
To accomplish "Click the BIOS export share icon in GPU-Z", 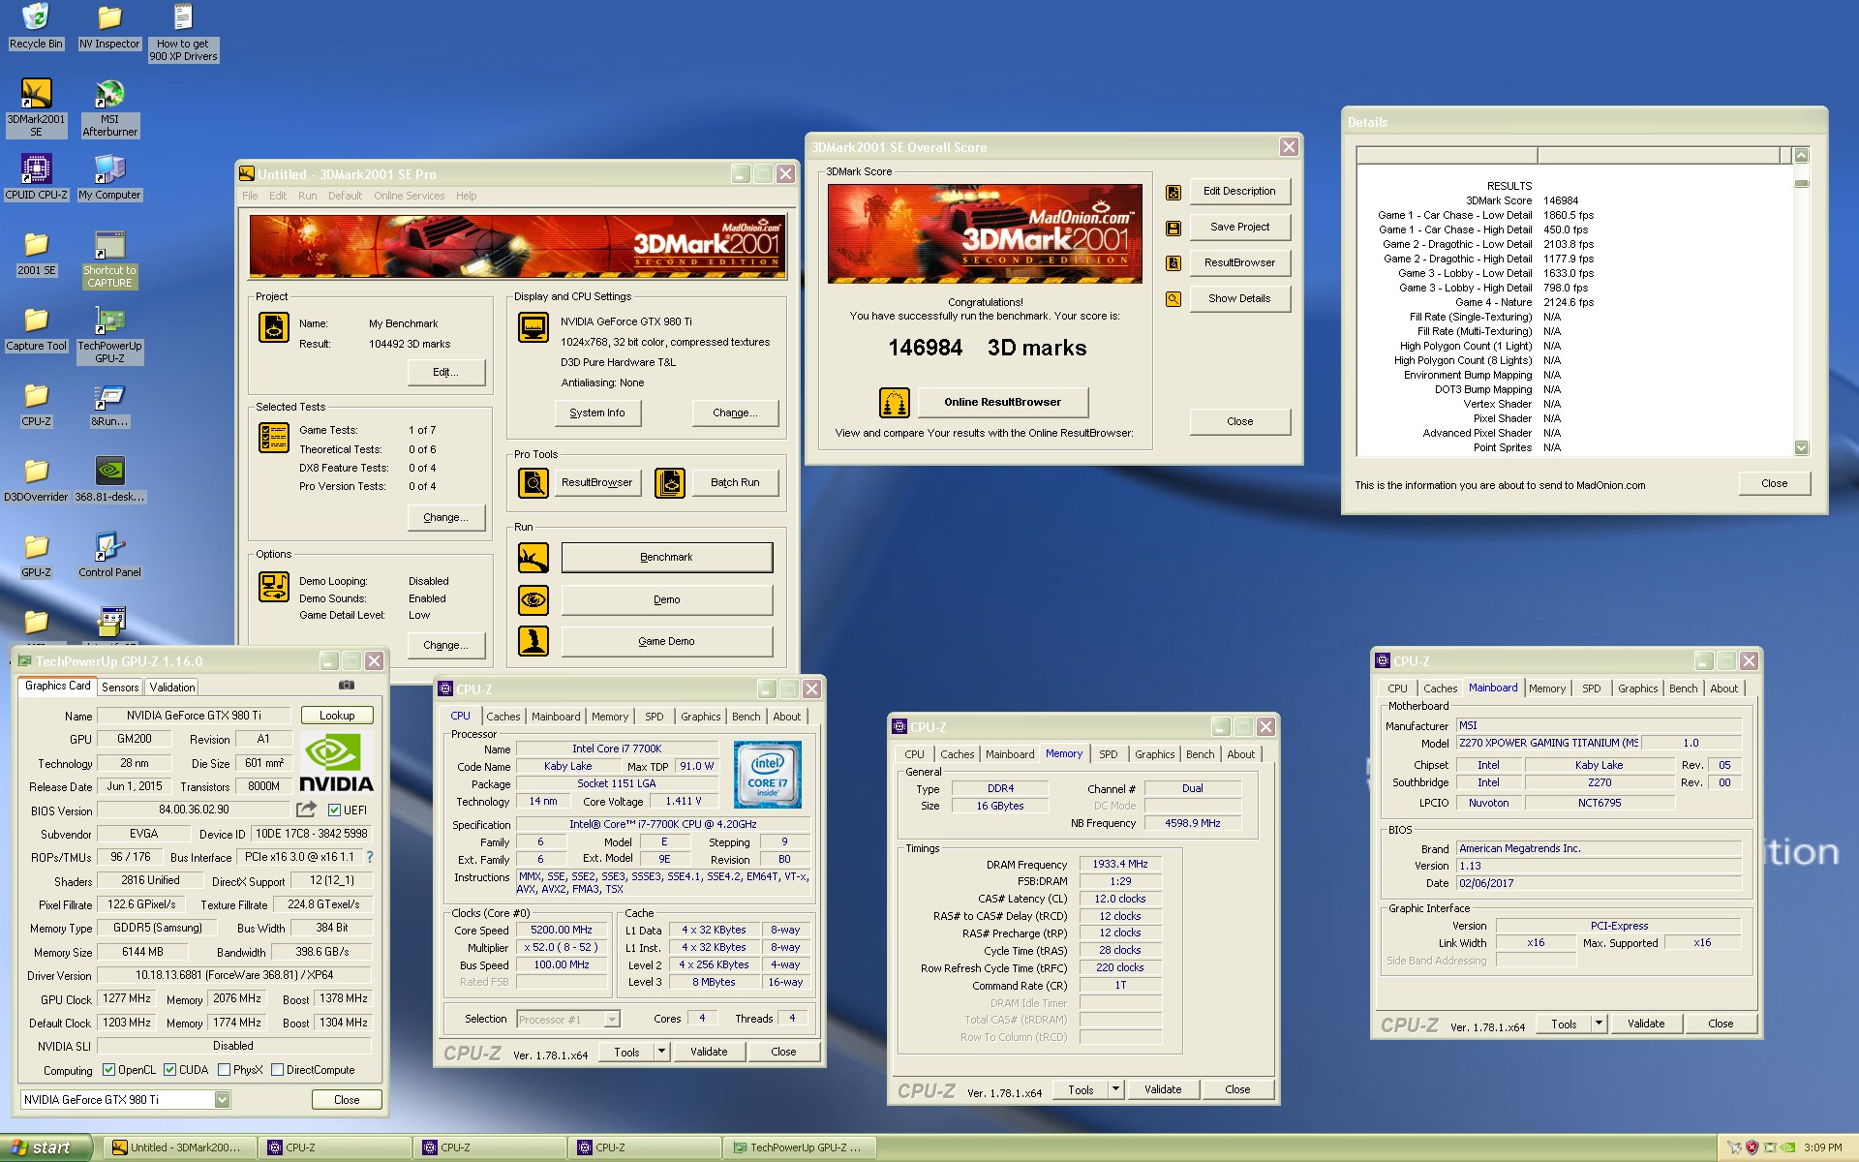I will pos(306,809).
